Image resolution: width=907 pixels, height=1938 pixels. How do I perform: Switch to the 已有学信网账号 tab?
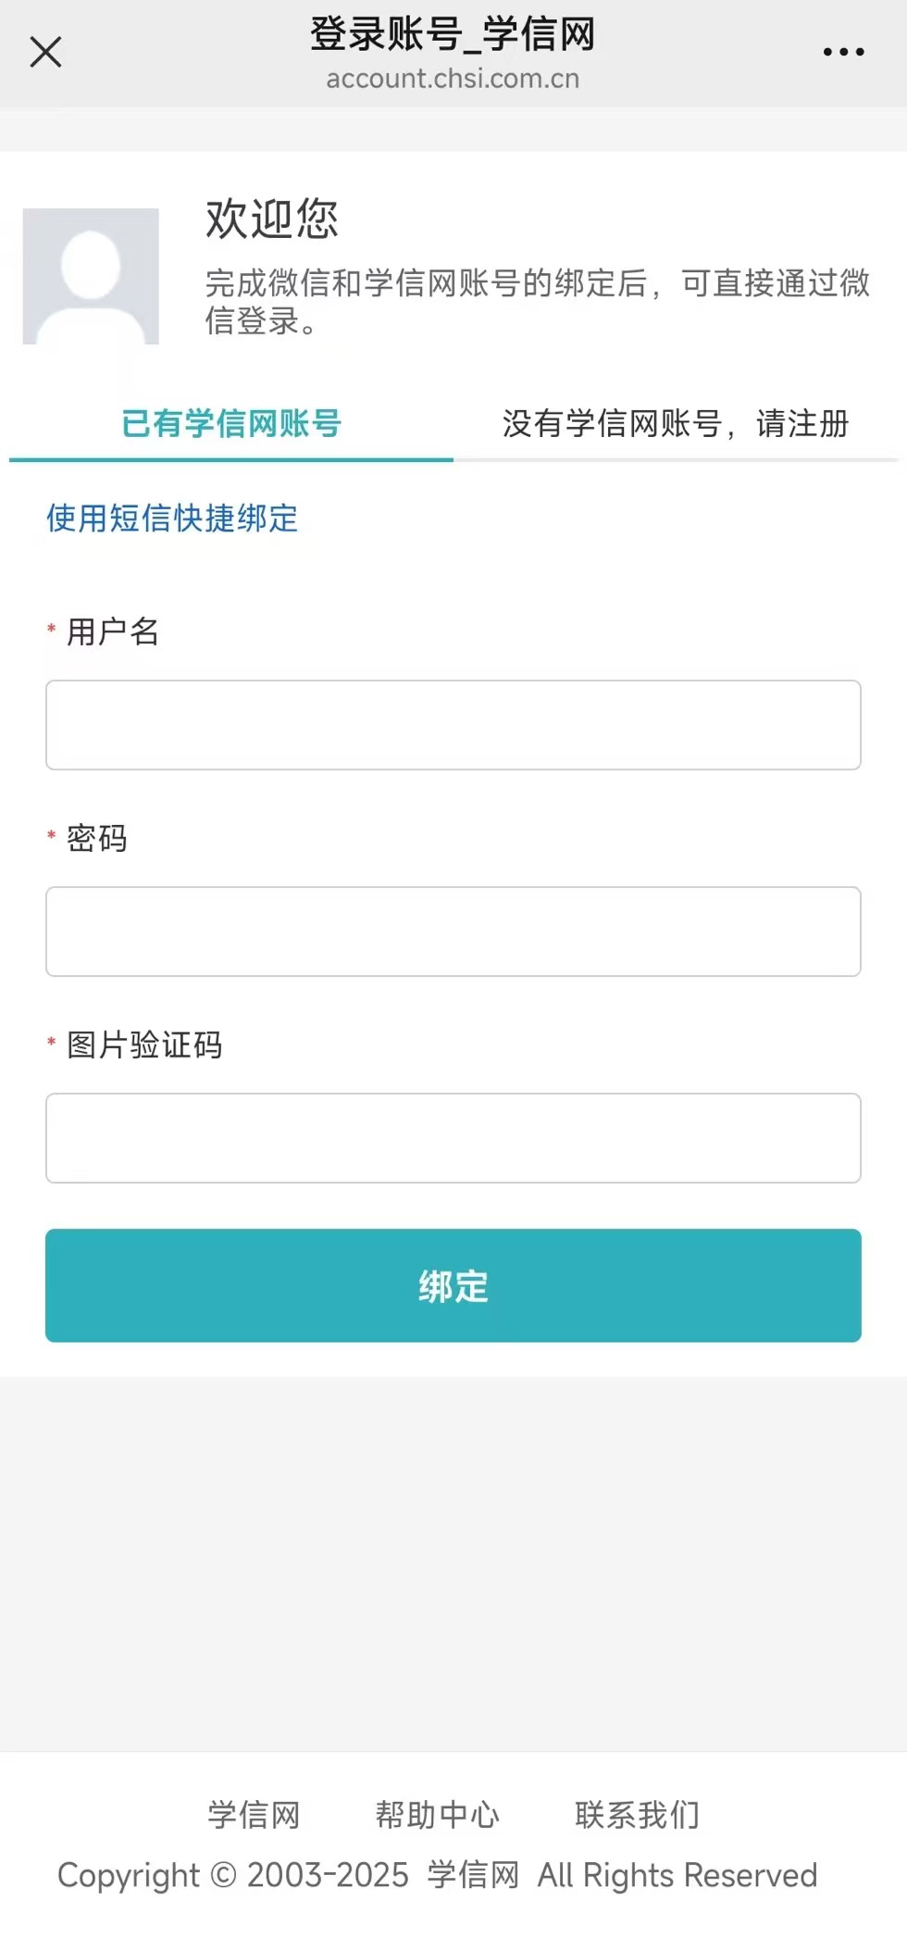click(x=231, y=424)
